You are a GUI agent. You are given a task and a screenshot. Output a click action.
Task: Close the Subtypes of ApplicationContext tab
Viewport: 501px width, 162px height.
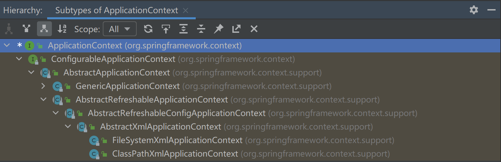(186, 10)
